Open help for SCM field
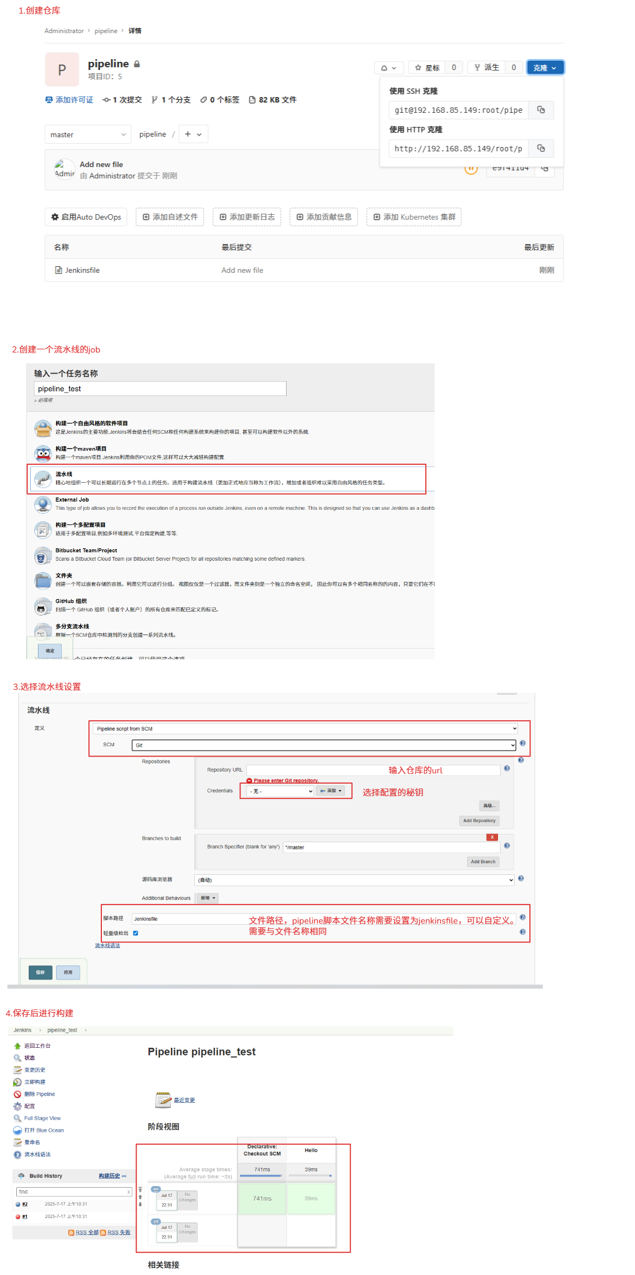 [522, 744]
